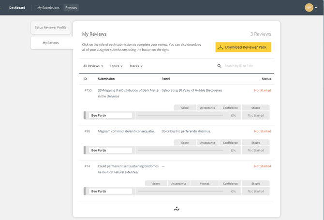Focus the Search by ID or Title field
The height and width of the screenshot is (220, 324).
[x=247, y=66]
